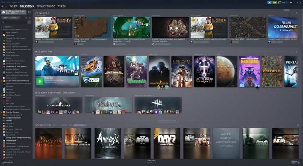Image resolution: width=303 pixels, height=166 pixels.
Task: Select Amnesia: The Dark Descent in list
Action: click(15, 38)
